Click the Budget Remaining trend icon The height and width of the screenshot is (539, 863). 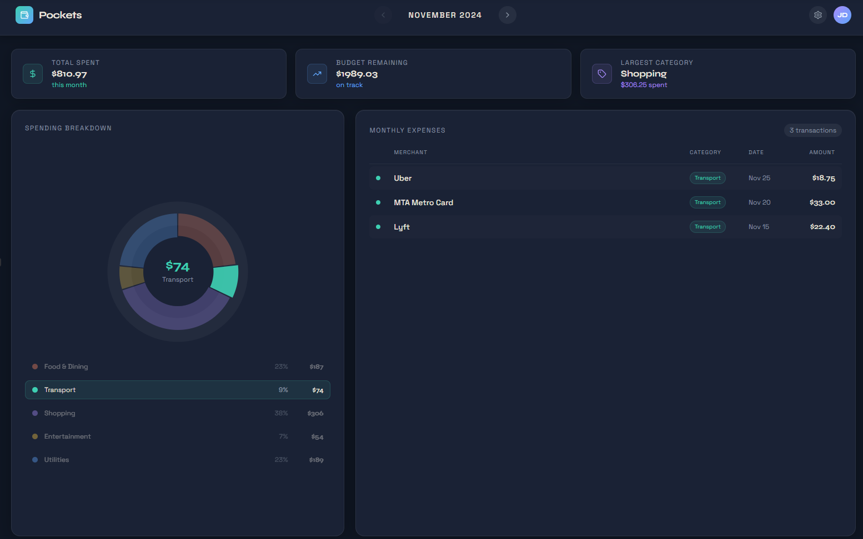(x=317, y=74)
